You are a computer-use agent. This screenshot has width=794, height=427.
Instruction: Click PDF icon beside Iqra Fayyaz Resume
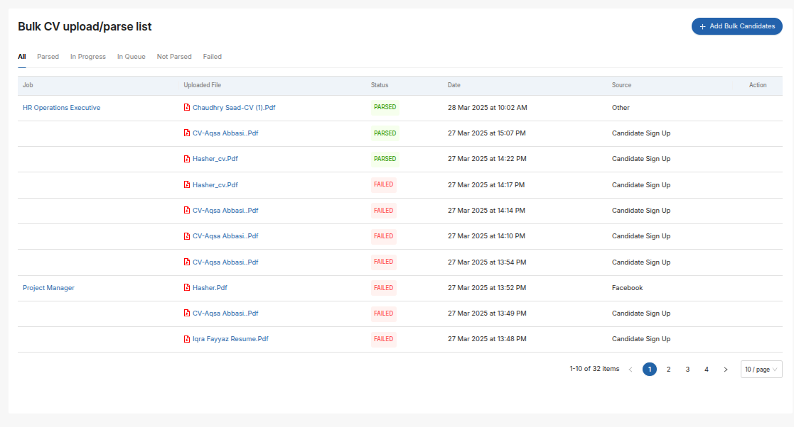click(187, 339)
